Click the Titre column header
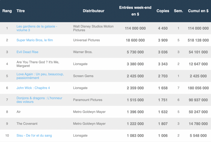 click(x=21, y=11)
